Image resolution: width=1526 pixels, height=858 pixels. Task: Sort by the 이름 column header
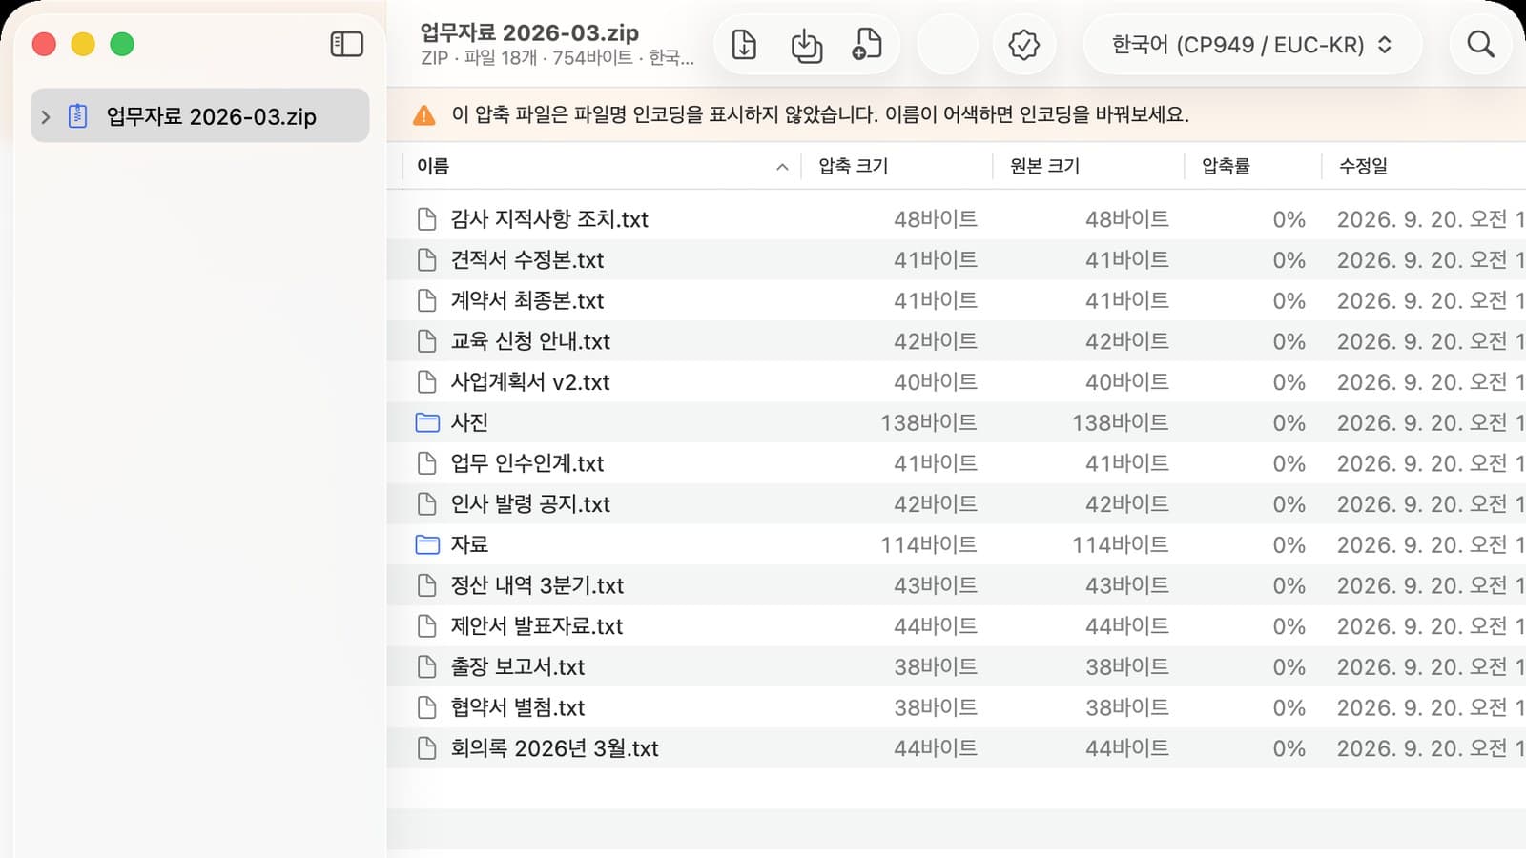pyautogui.click(x=601, y=166)
